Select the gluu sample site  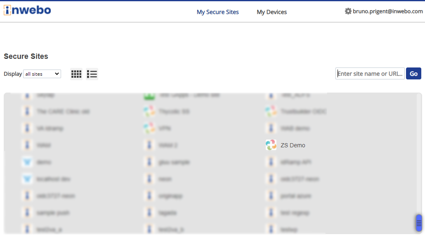[x=174, y=162]
